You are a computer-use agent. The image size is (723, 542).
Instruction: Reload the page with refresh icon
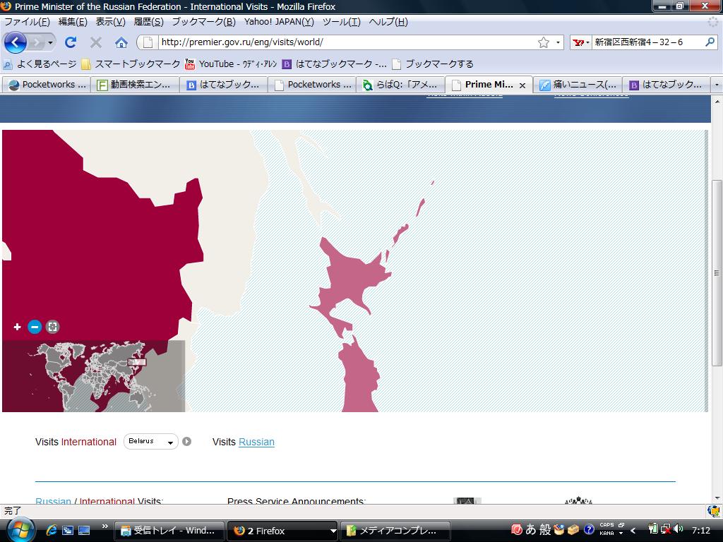pyautogui.click(x=71, y=42)
